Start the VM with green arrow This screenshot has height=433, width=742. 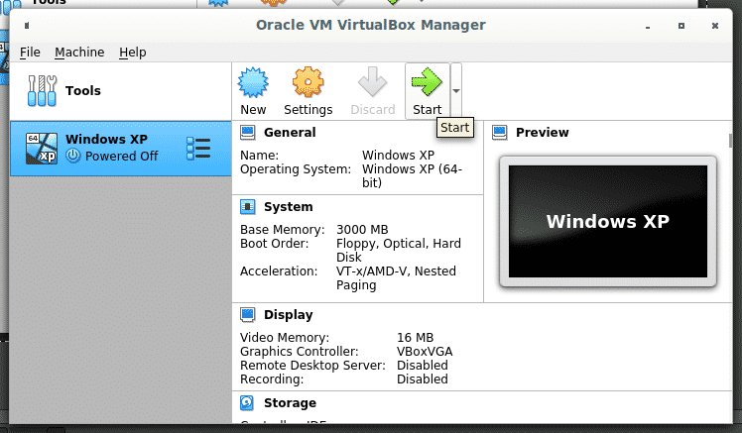click(427, 83)
